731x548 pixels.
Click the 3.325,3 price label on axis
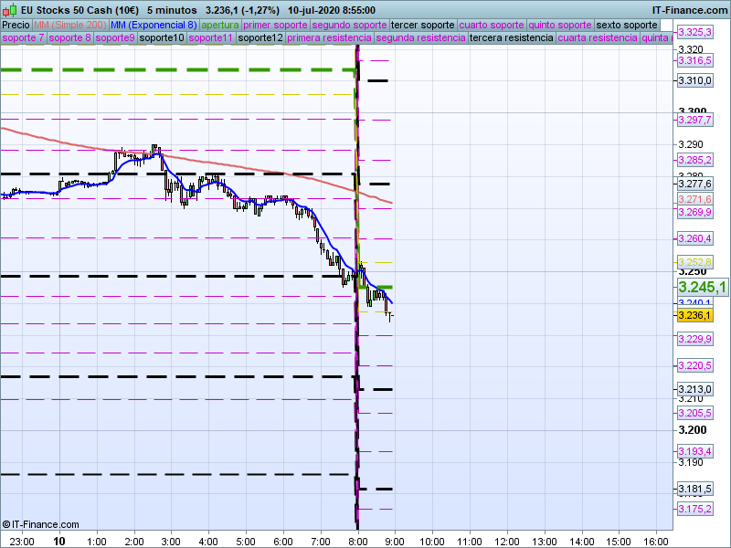tap(694, 32)
